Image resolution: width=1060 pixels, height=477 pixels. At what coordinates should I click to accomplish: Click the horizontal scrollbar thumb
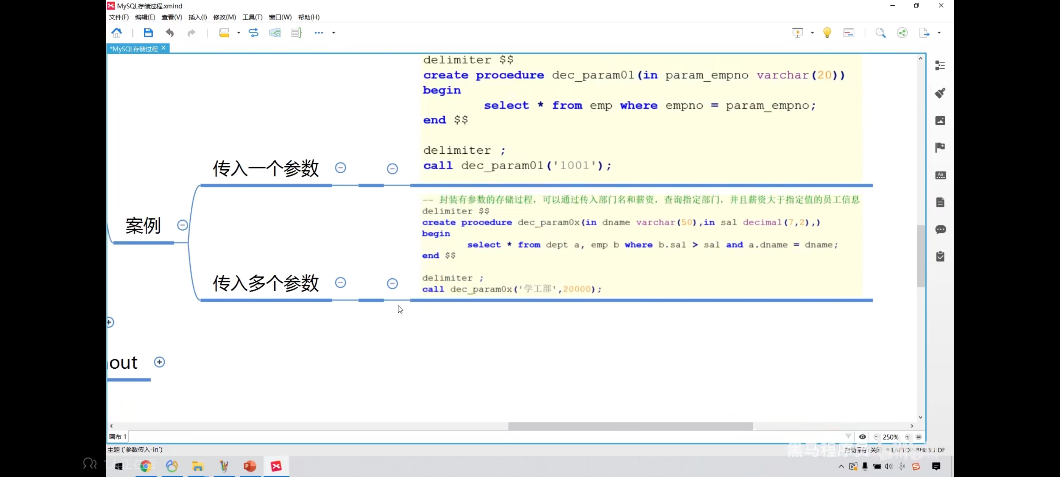pos(630,426)
